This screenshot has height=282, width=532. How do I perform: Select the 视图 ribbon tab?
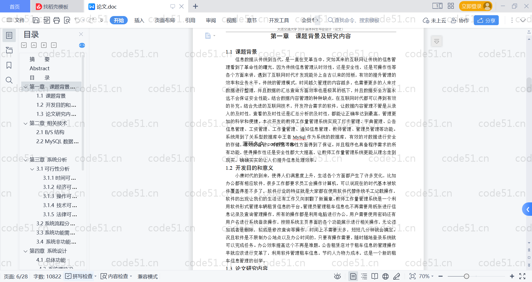point(231,20)
